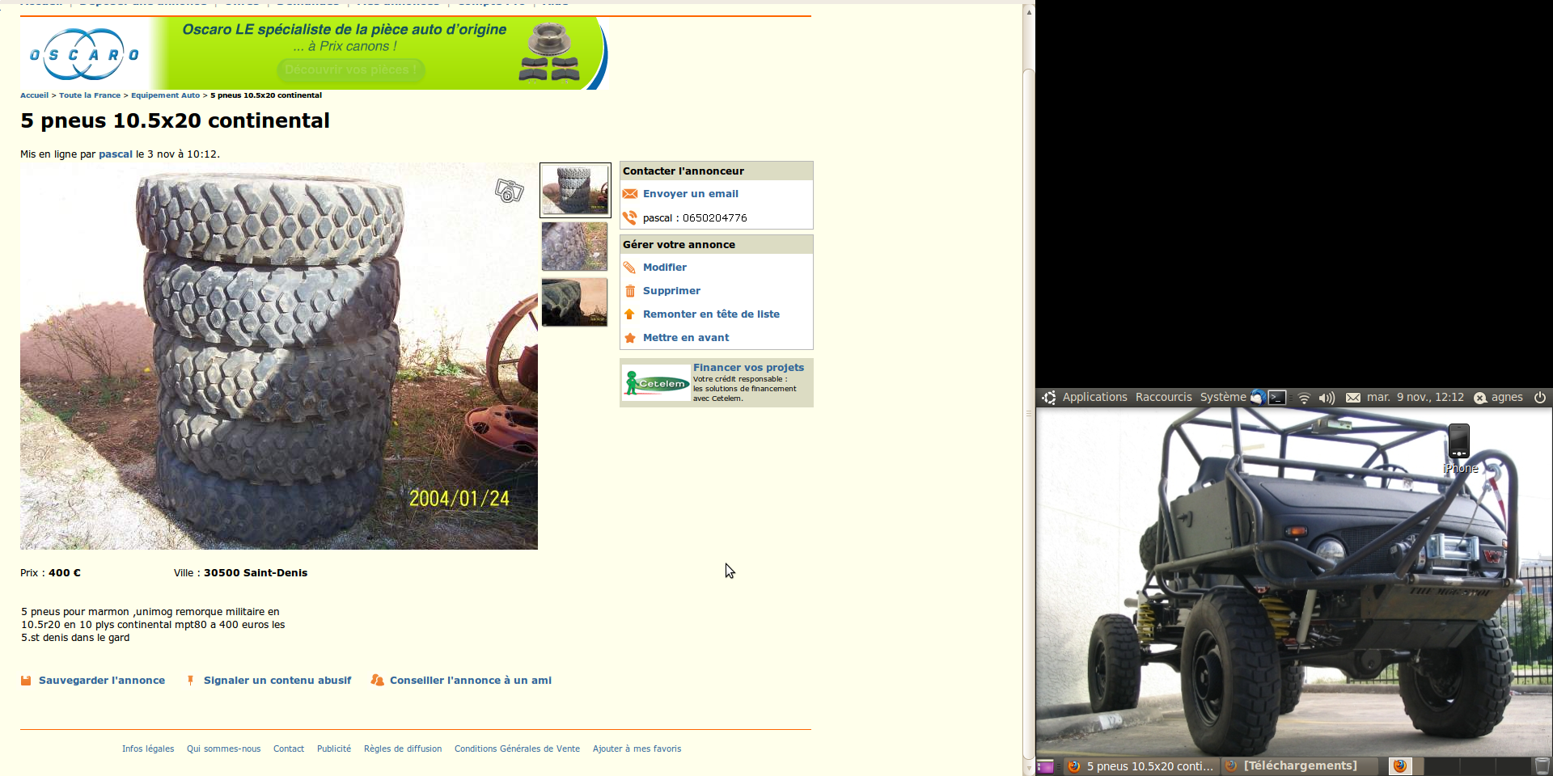Click 'Envoyer un email' link
Image resolution: width=1553 pixels, height=776 pixels.
coord(690,194)
